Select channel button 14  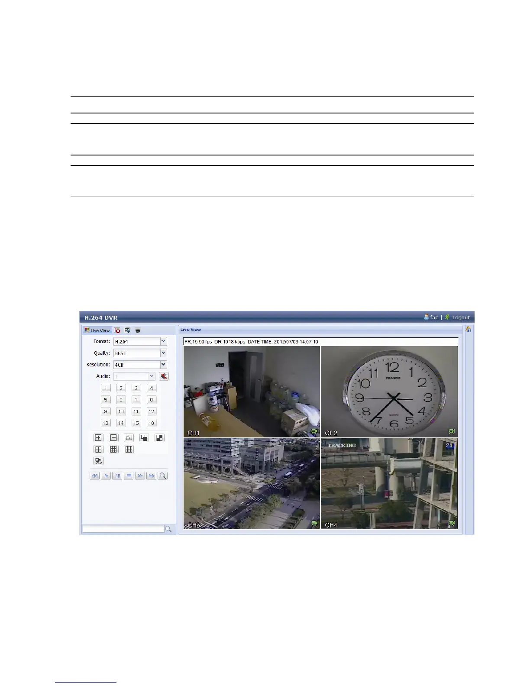coord(121,423)
